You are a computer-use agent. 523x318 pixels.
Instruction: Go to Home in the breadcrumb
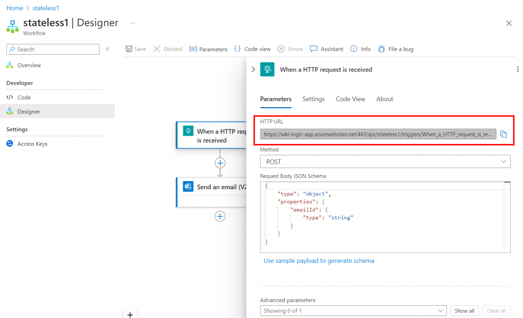click(x=15, y=8)
